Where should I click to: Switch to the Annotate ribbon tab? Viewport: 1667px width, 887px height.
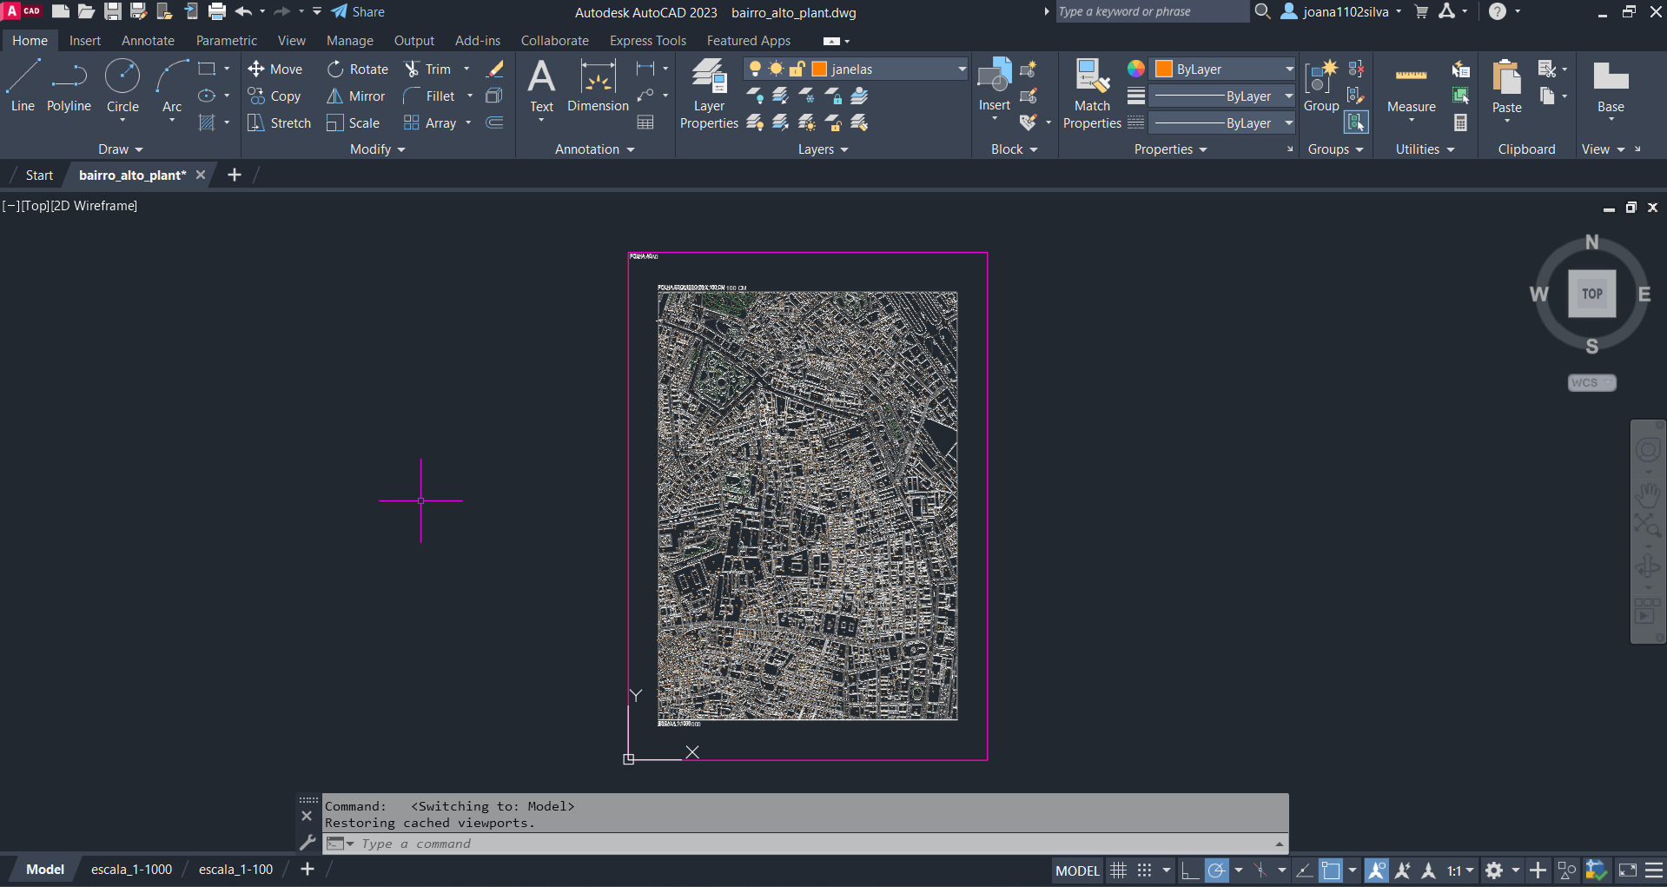click(x=148, y=41)
